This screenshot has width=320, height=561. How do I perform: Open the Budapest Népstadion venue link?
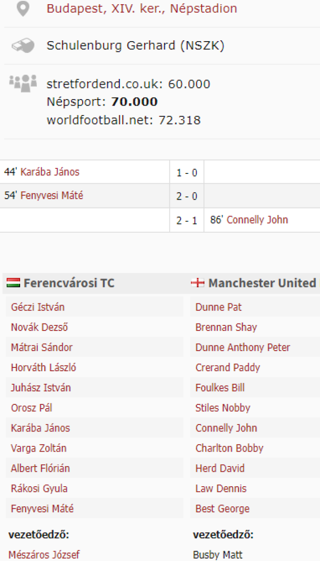(x=141, y=8)
